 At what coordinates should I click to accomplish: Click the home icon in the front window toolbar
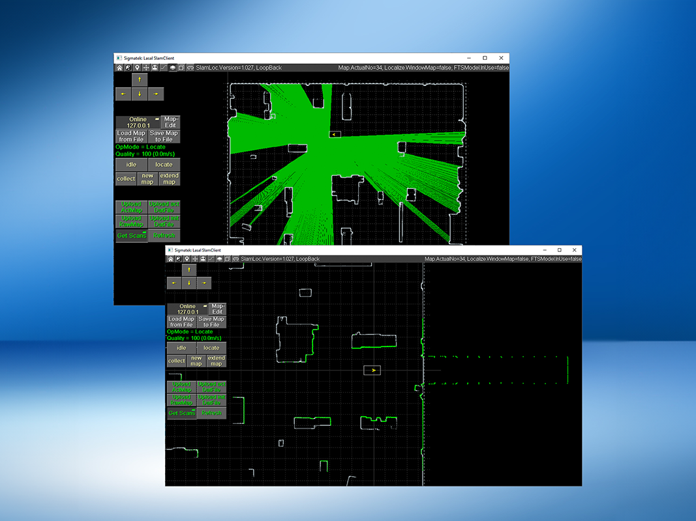coord(170,259)
